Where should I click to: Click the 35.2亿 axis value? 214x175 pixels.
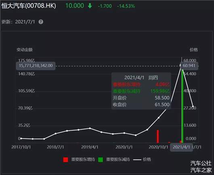24,125
